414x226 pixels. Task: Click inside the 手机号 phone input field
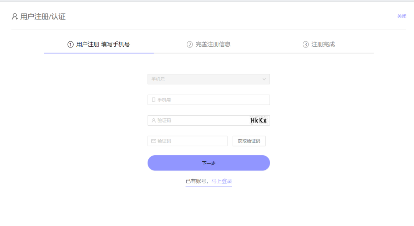click(192, 100)
